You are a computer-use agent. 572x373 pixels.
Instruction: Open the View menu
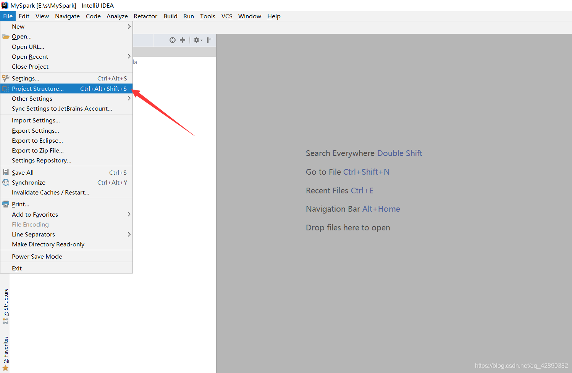[x=42, y=16]
